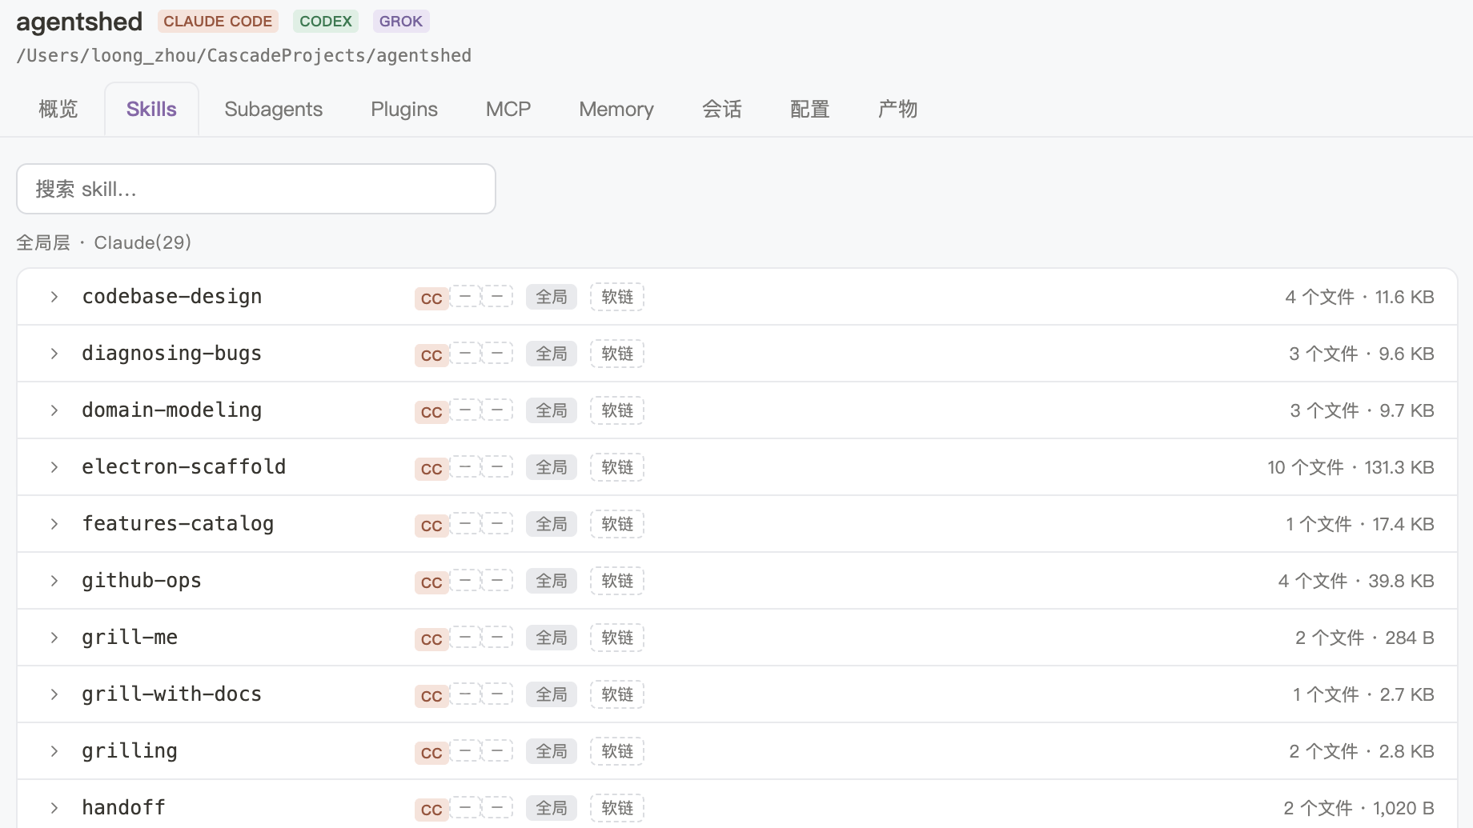
Task: Click the '2 个文件 · 284 B' size text
Action: click(x=1364, y=638)
